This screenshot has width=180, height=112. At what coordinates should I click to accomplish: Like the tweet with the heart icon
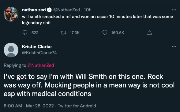tap(105, 33)
